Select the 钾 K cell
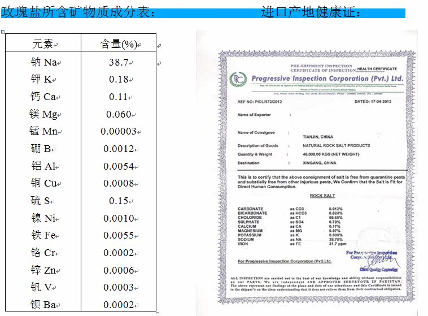 [x=41, y=79]
